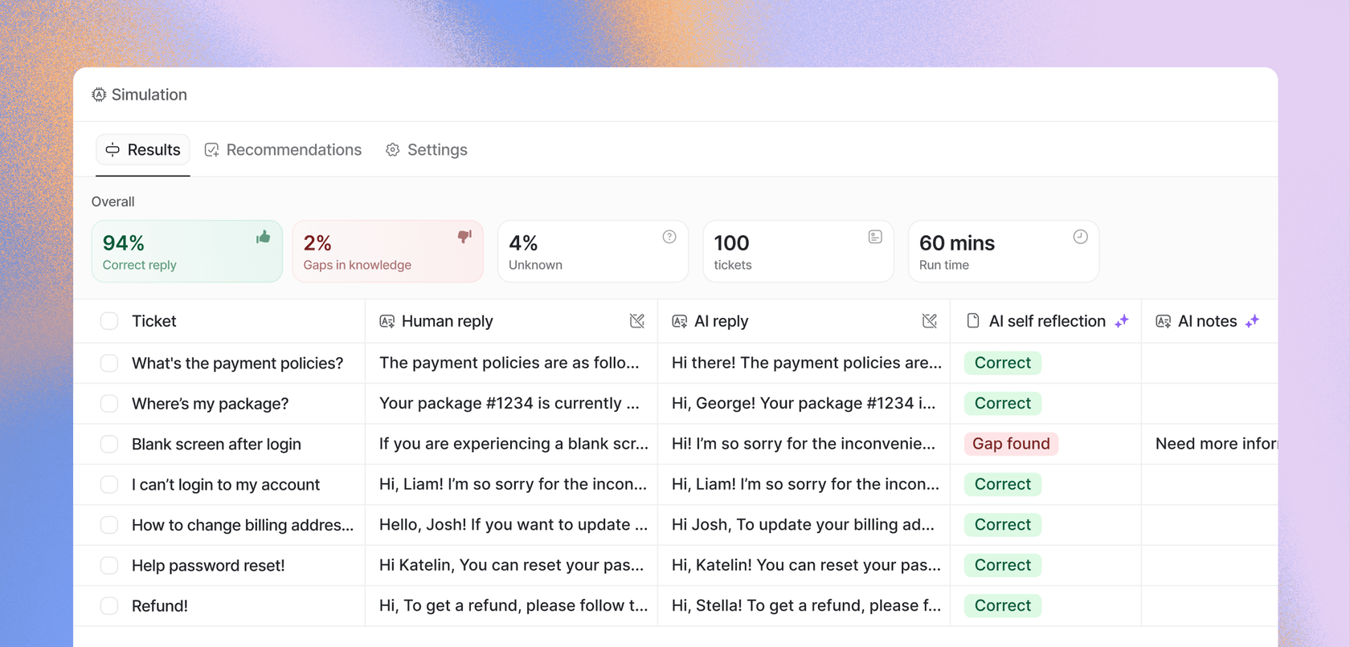Click the Simulation header icon
This screenshot has height=647, width=1350.
point(99,95)
